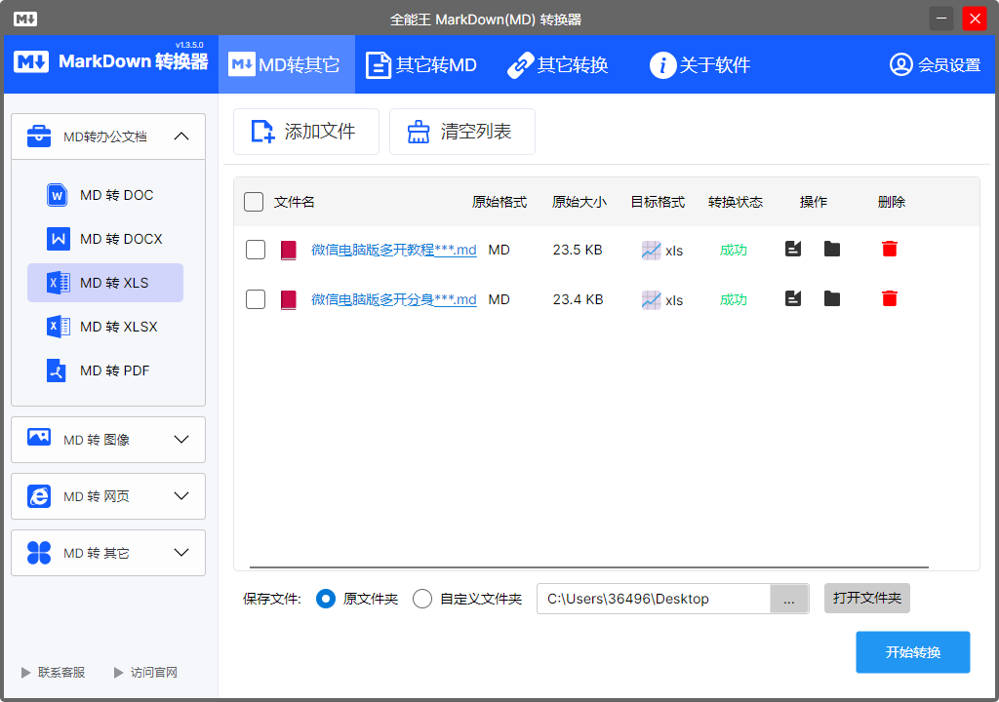The height and width of the screenshot is (702, 999).
Task: Open the MD转其它 tab
Action: tap(286, 64)
